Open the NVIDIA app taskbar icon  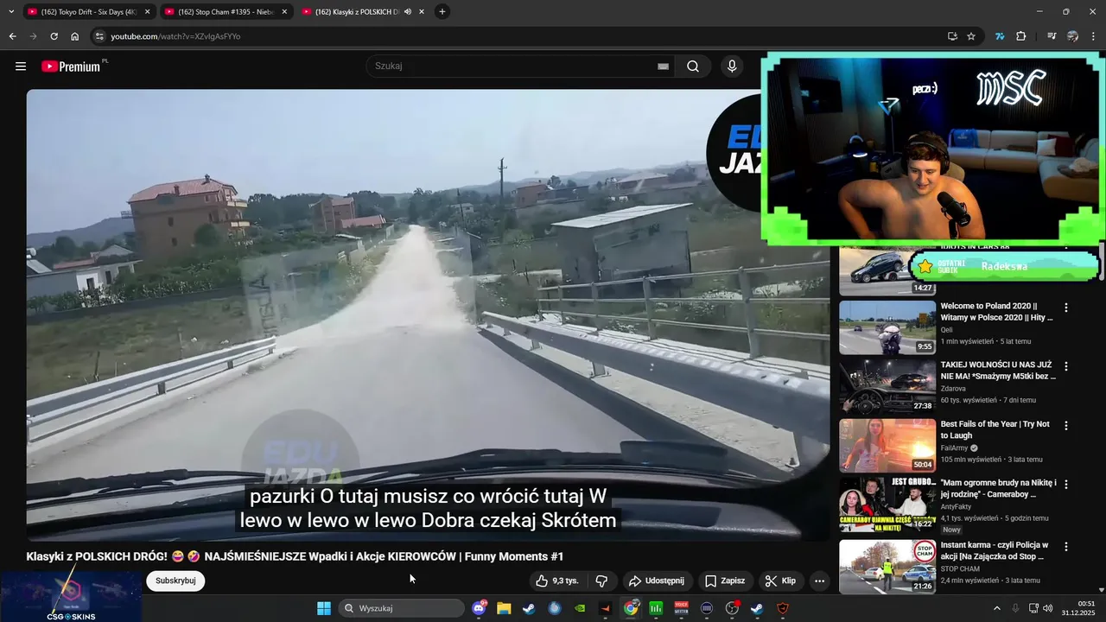(580, 608)
